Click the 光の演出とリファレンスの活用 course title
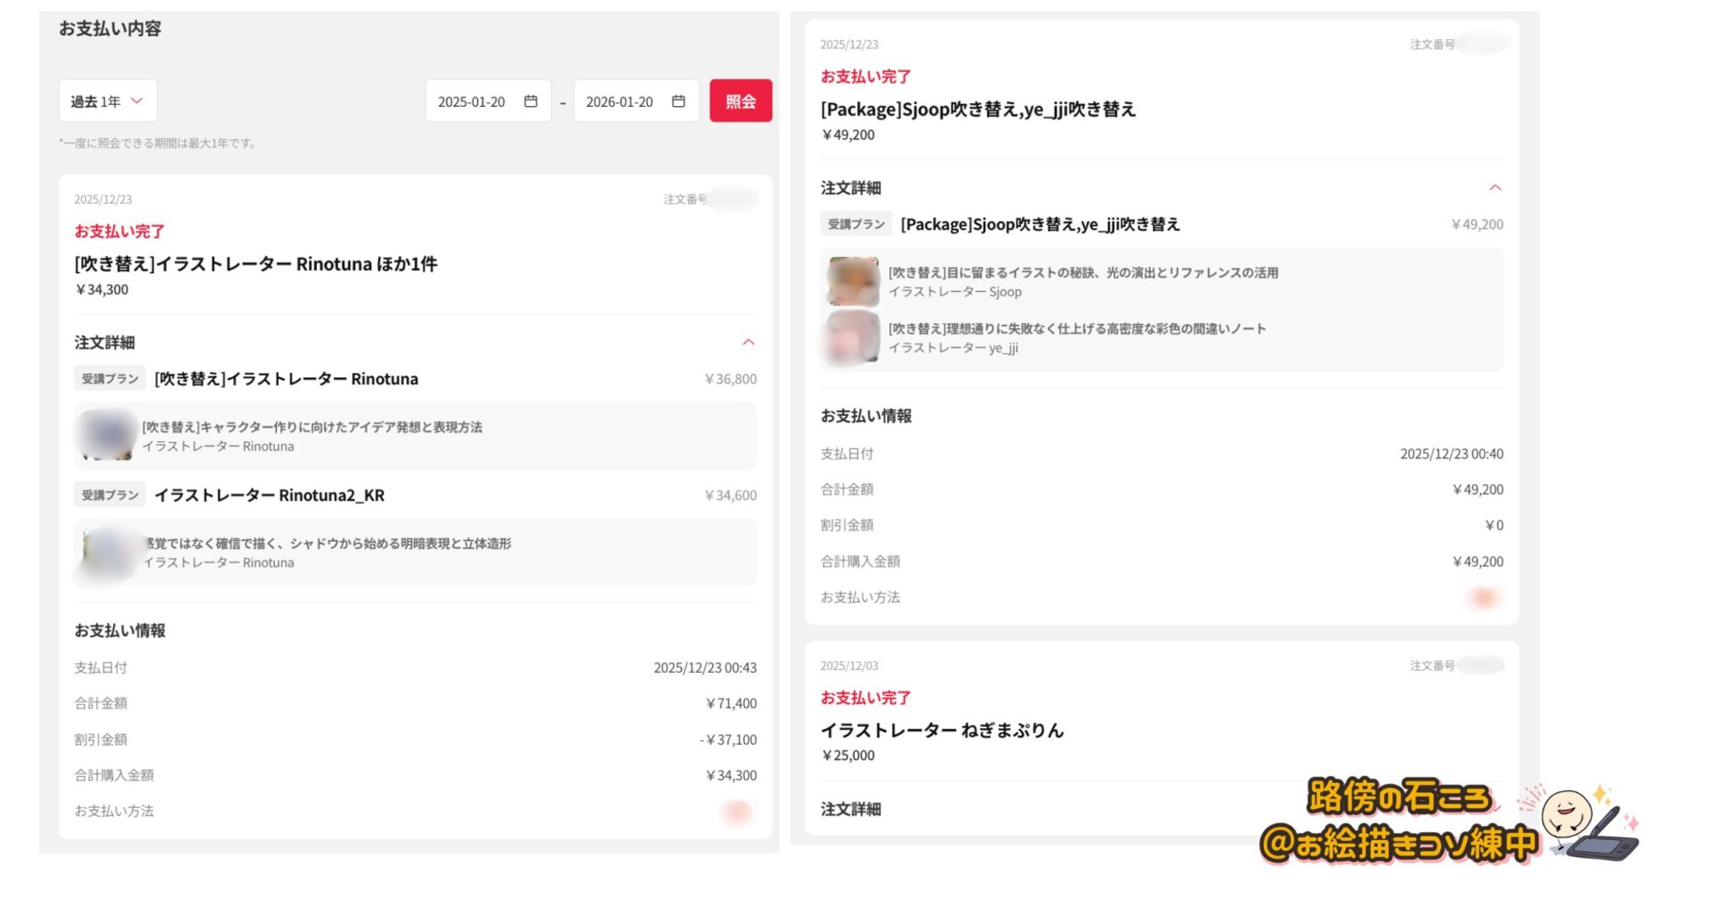The height and width of the screenshot is (897, 1709). (1082, 272)
